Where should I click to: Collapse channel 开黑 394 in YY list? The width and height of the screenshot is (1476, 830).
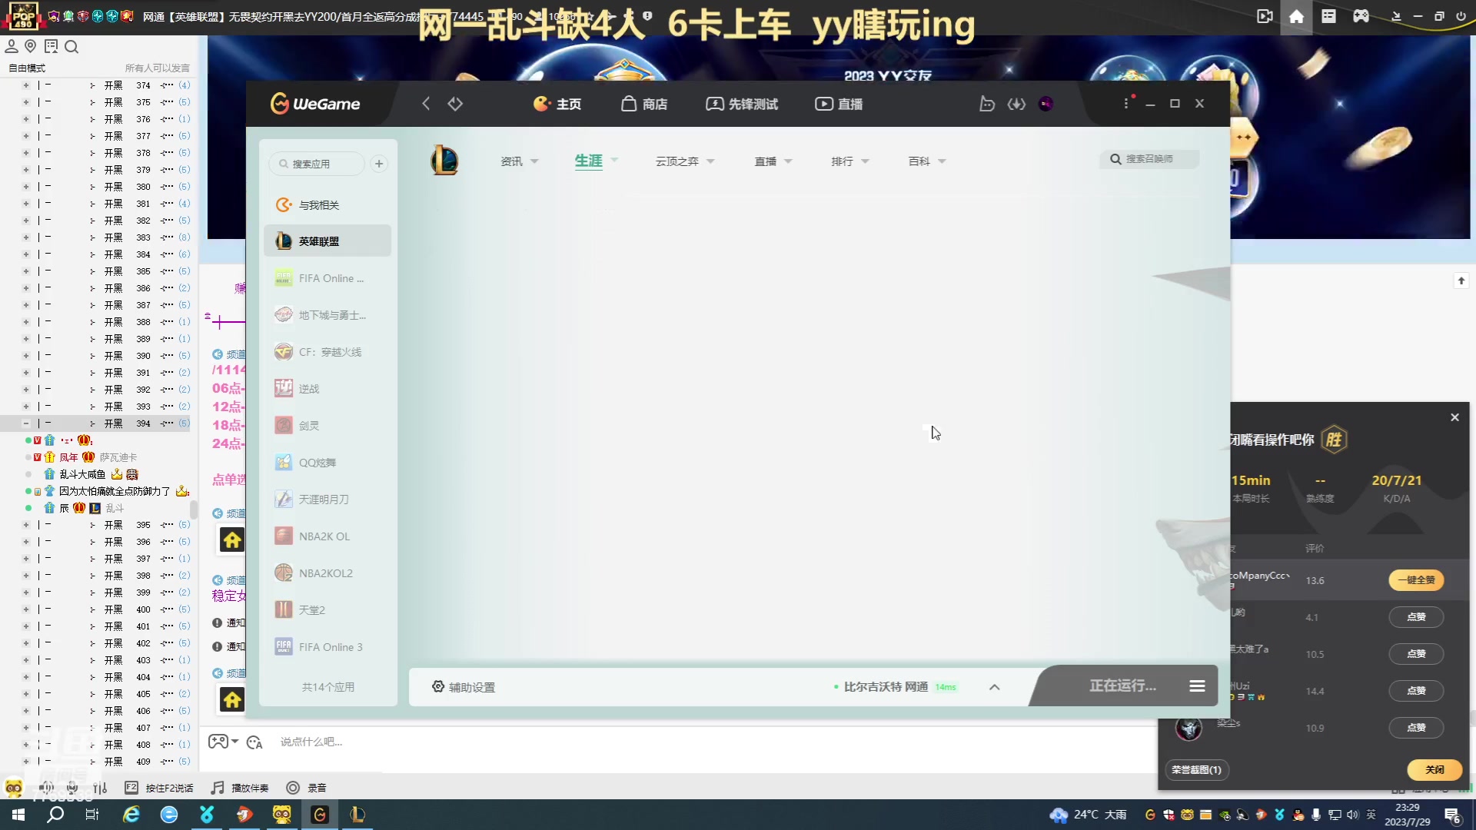[26, 423]
